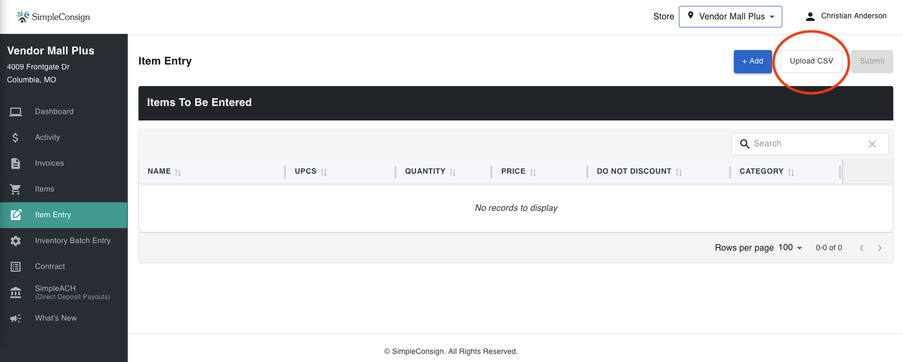Sort by DO NOT DISCOUNT column arrows
Screen dimensions: 903x362
pyautogui.click(x=679, y=172)
